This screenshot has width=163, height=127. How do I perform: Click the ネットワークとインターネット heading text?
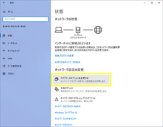pyautogui.click(x=14, y=26)
